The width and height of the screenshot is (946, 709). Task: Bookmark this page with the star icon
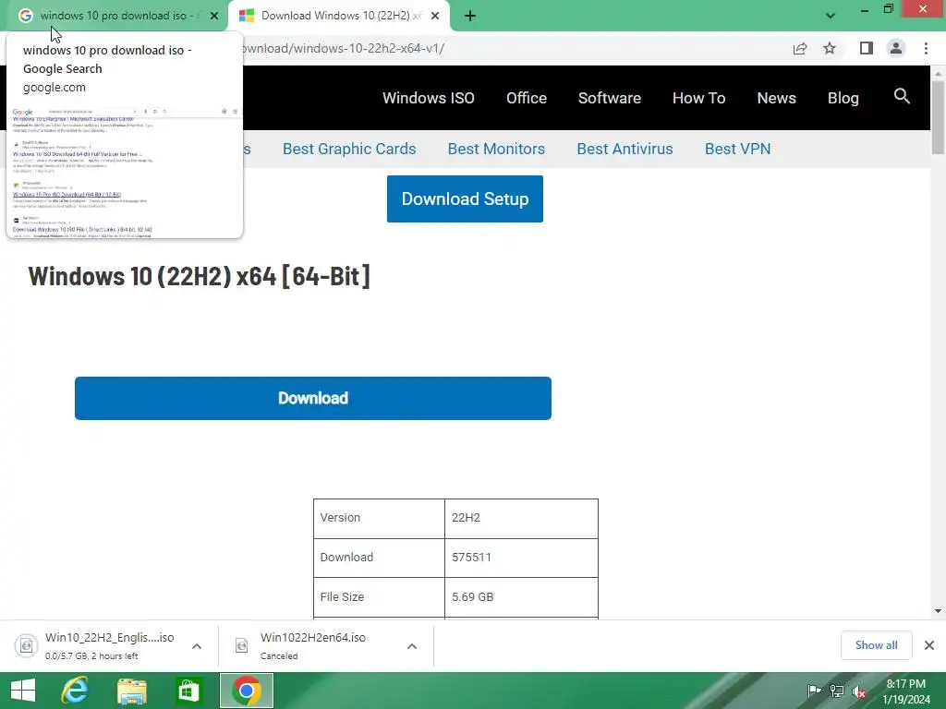coord(830,48)
